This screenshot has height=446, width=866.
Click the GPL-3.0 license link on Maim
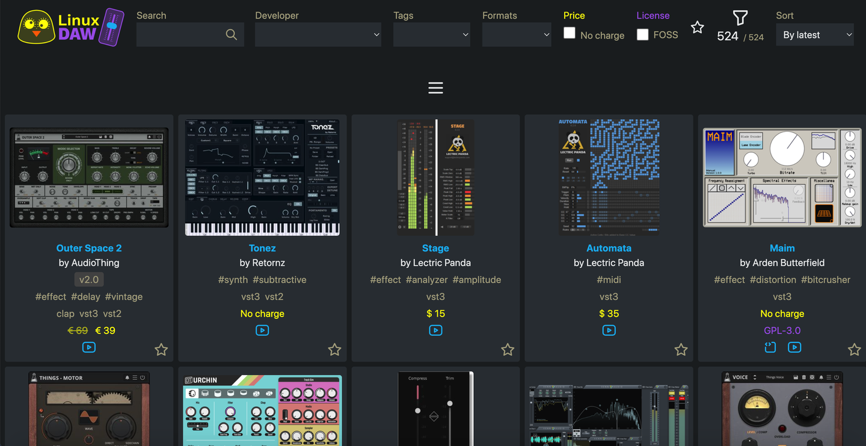tap(782, 330)
